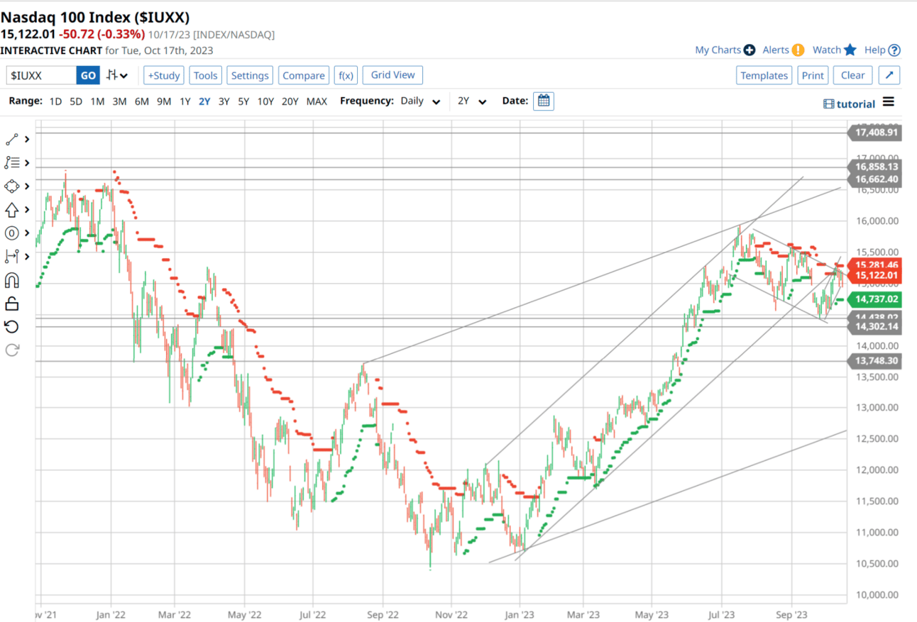Click the +Study button
The width and height of the screenshot is (917, 622).
tap(164, 75)
